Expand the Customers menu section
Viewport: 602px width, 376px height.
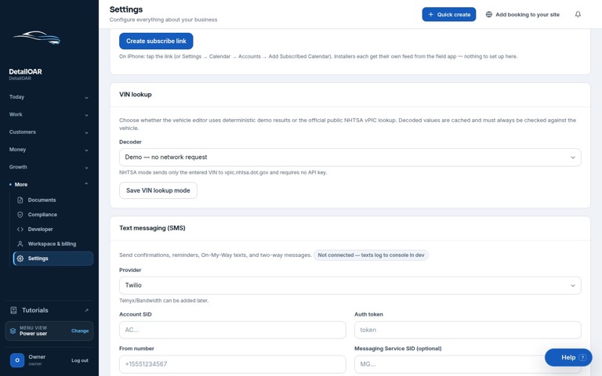49,132
